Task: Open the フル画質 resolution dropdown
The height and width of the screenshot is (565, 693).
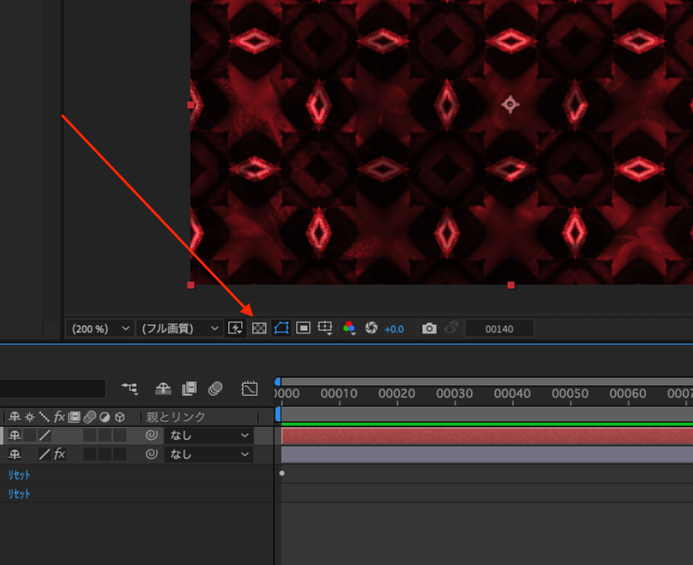Action: click(179, 329)
